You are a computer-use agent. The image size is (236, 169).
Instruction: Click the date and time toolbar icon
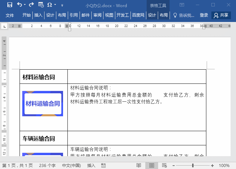coord(41,5)
